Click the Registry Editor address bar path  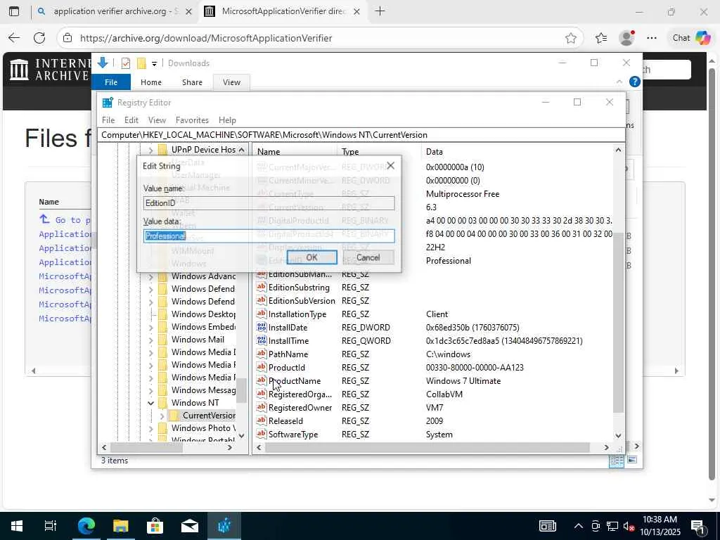pyautogui.click(x=361, y=135)
